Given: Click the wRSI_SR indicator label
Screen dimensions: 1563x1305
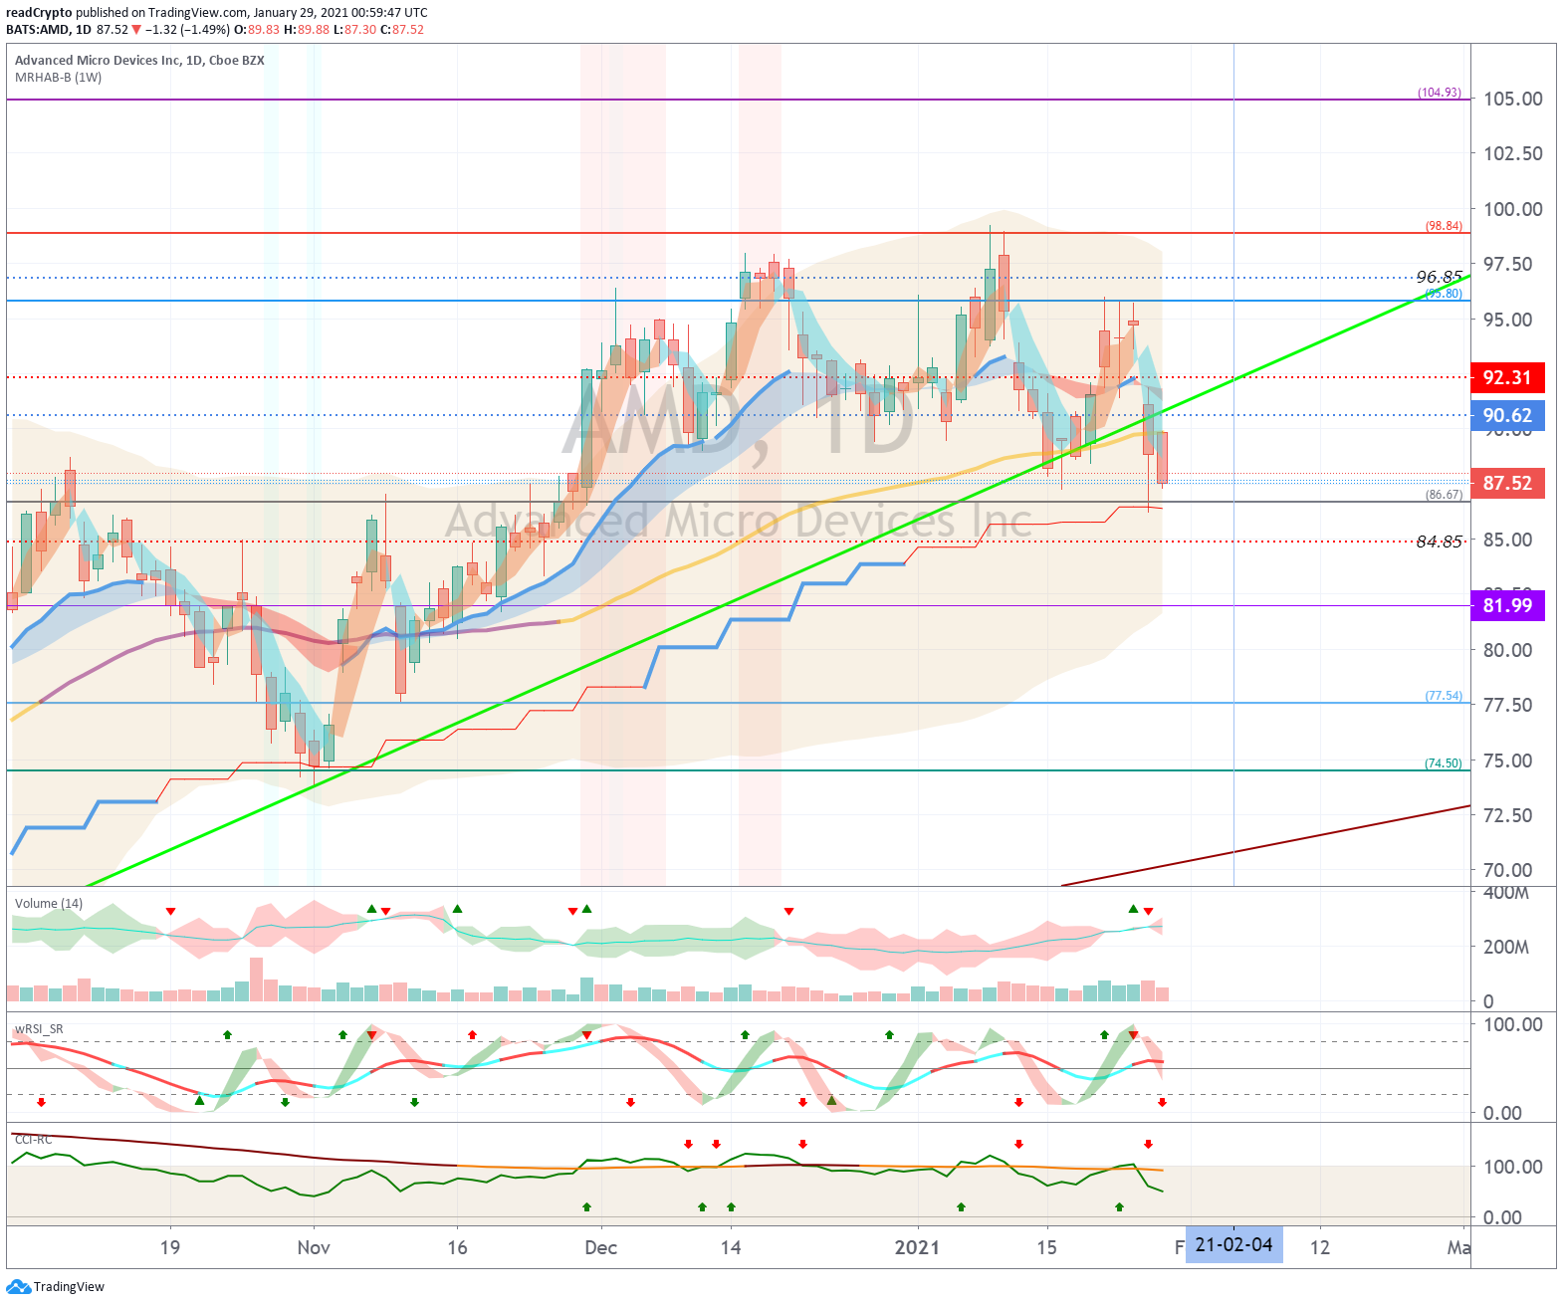Looking at the screenshot, I should [39, 1029].
